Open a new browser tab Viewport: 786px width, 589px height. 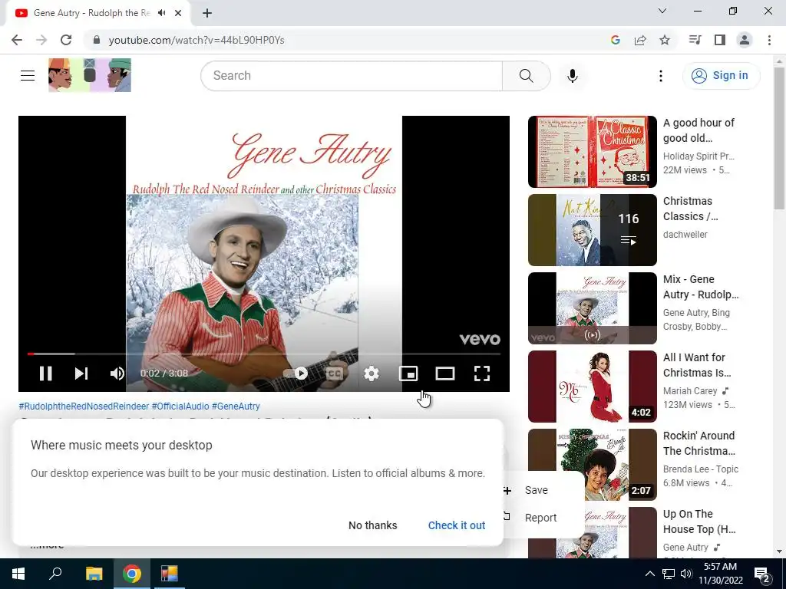point(207,13)
